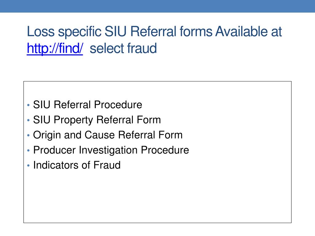
Task: Click the bullet dot beside 'Producer Investigation Procedure'
Action: pos(28,150)
